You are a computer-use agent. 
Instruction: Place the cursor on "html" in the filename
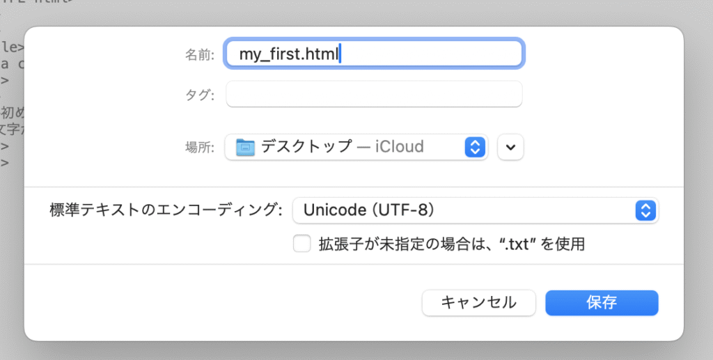coord(323,54)
